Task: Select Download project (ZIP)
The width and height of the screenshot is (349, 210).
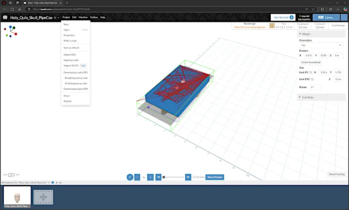Action: (76, 89)
